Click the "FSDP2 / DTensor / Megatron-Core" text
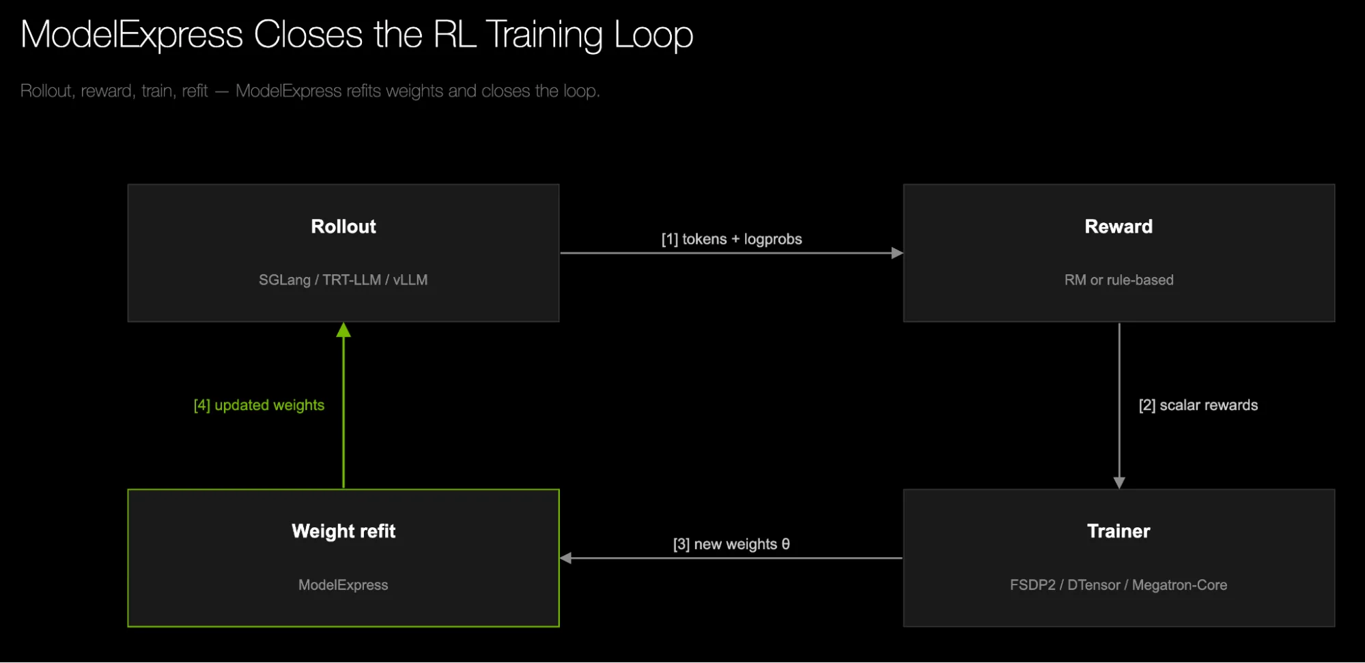The width and height of the screenshot is (1365, 663). [1118, 585]
